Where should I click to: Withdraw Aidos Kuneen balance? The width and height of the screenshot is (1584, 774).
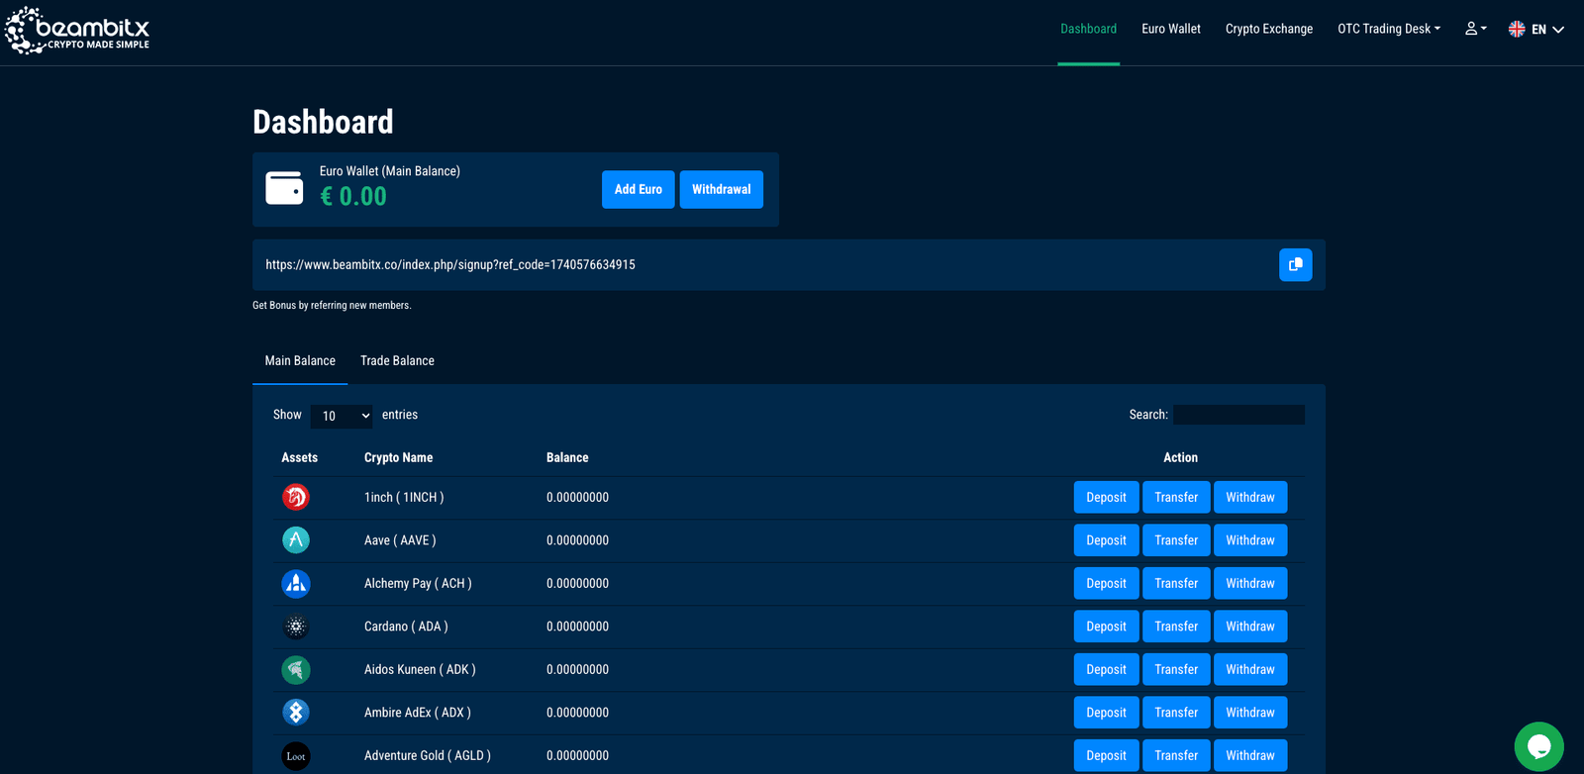click(x=1250, y=669)
